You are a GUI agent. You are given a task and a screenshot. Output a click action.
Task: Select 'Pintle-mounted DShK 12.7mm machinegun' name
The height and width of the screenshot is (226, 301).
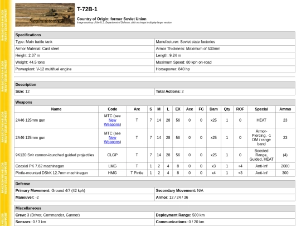(56, 173)
